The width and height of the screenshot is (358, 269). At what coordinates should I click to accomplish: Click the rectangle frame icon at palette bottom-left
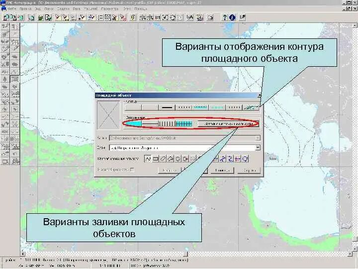point(5,161)
